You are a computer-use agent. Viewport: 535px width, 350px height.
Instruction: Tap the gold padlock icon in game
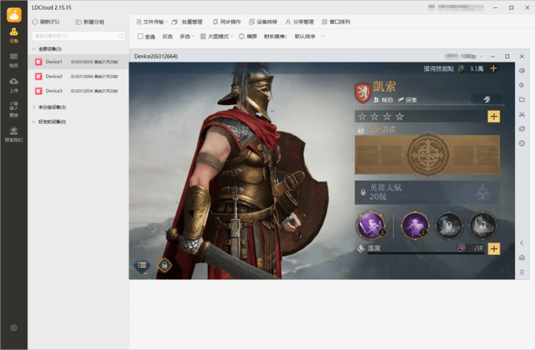pyautogui.click(x=164, y=265)
